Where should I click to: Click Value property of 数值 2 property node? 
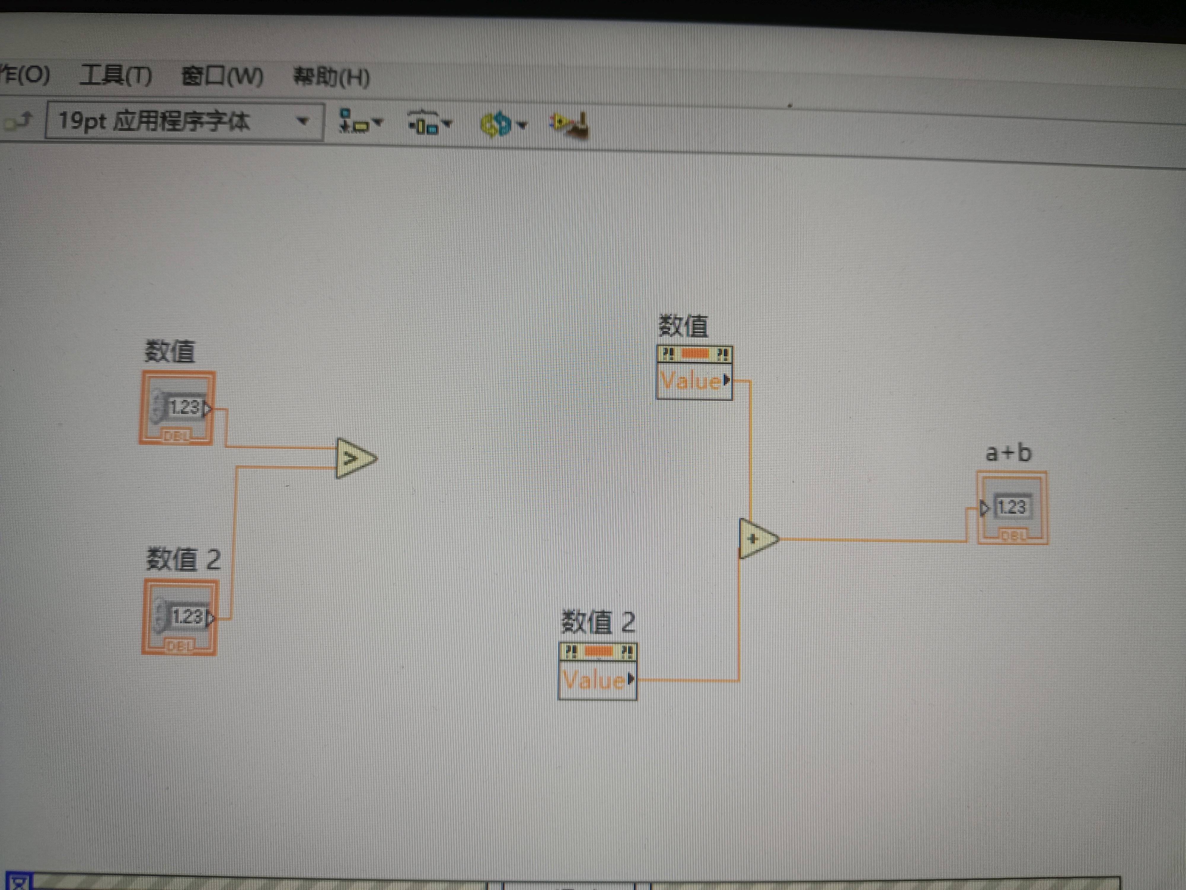[597, 680]
